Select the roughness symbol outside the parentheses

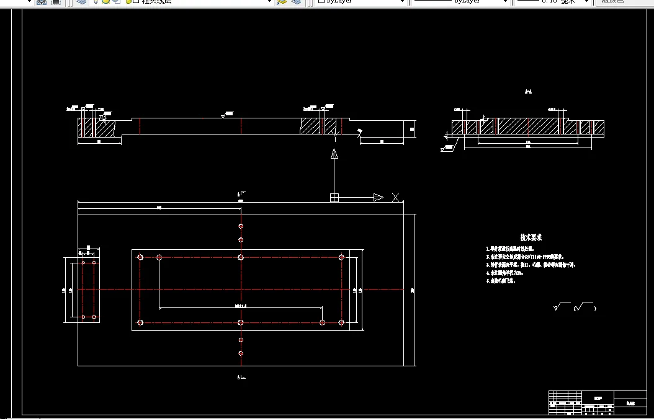click(562, 307)
